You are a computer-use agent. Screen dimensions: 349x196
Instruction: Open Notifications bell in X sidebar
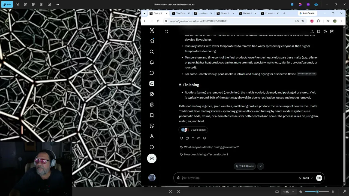click(x=152, y=62)
